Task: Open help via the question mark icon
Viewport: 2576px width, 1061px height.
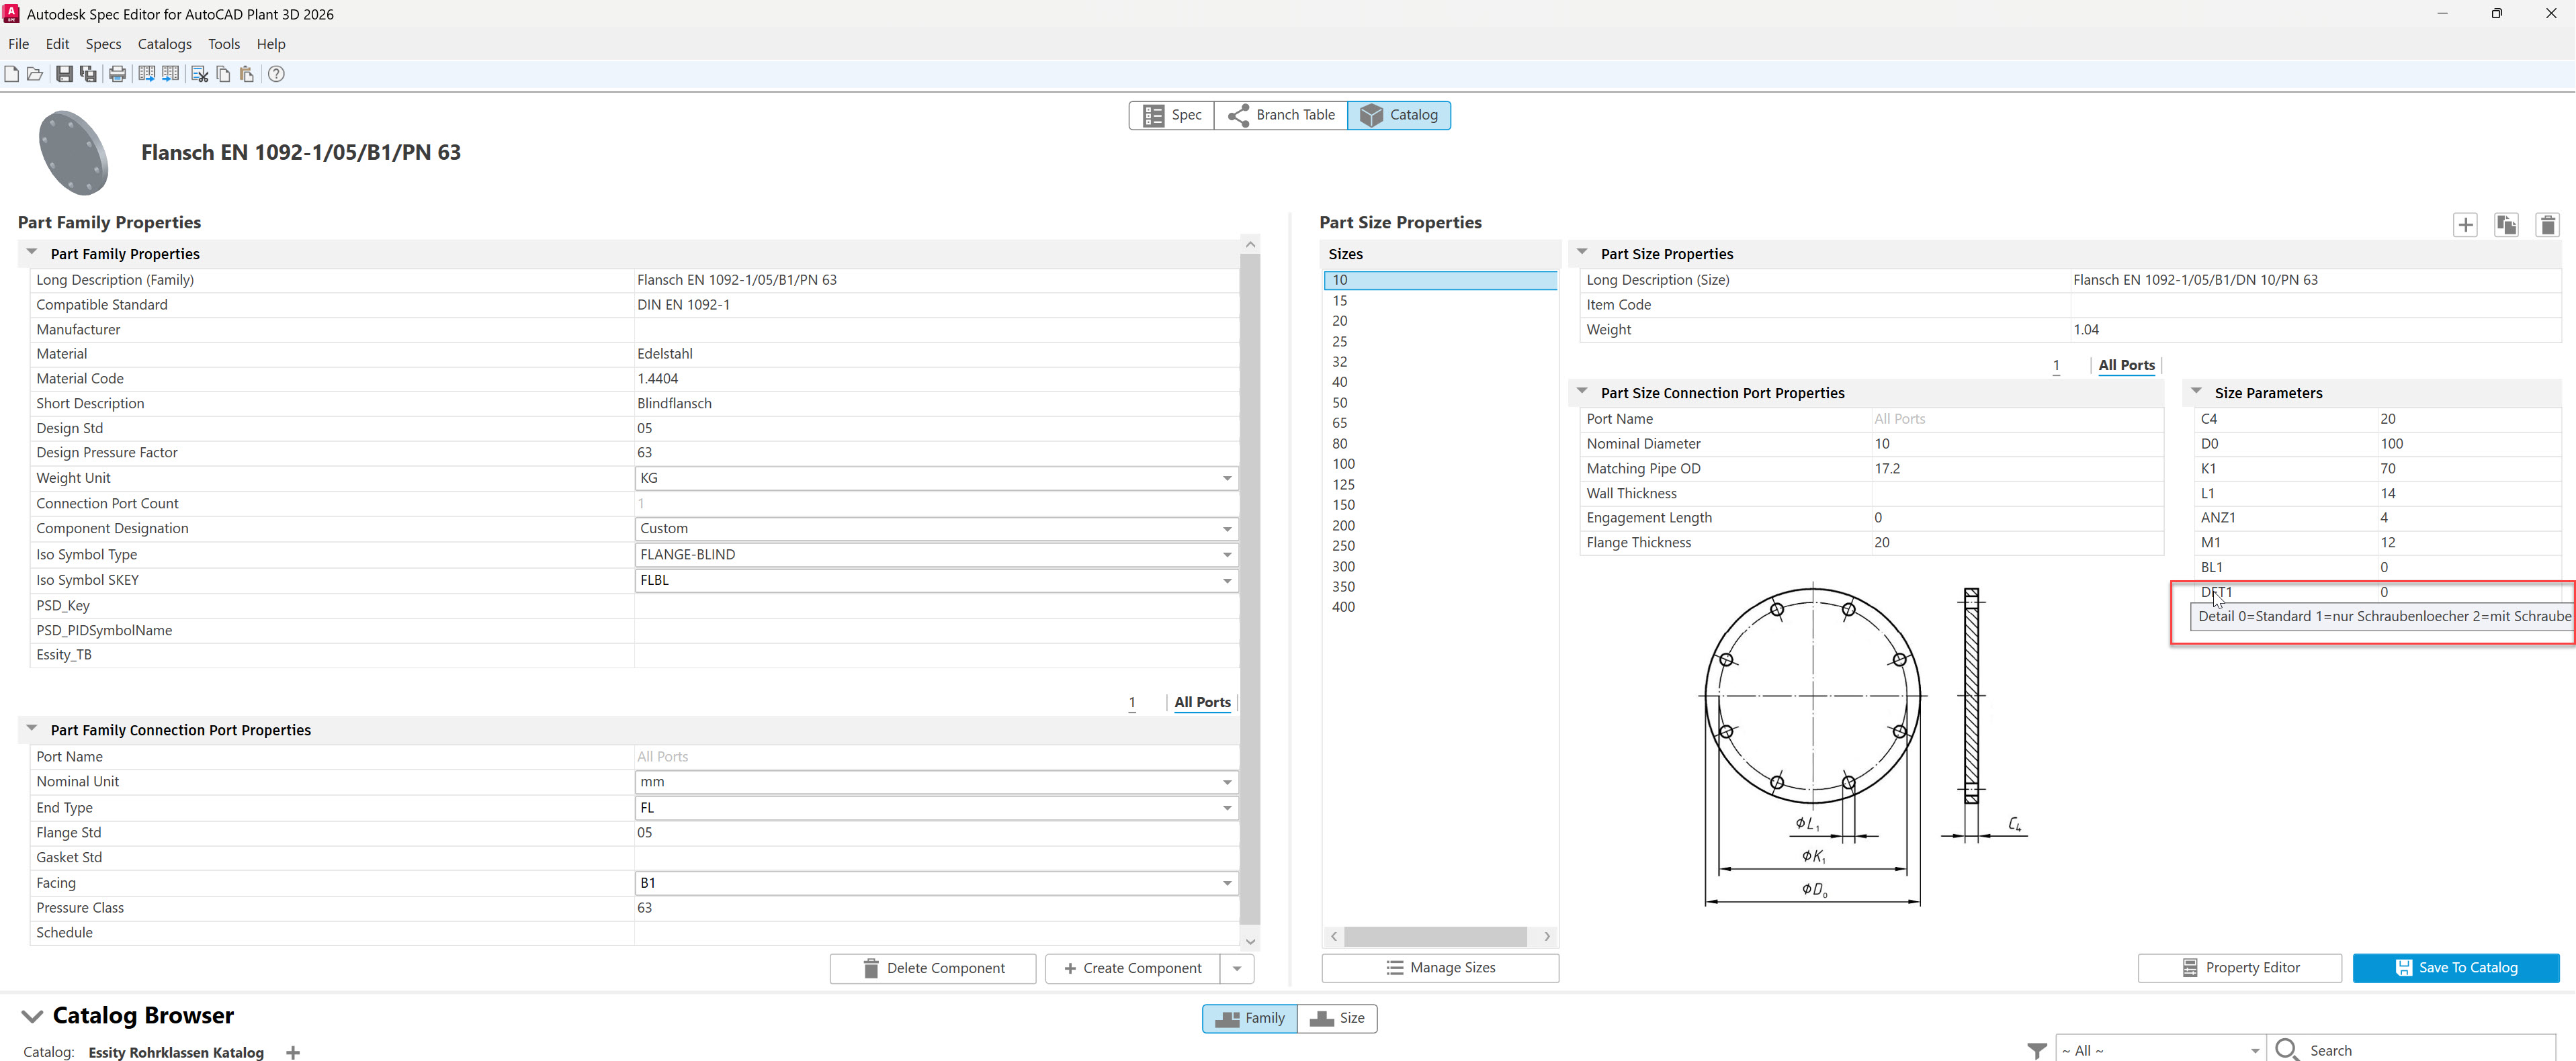Action: click(x=277, y=74)
